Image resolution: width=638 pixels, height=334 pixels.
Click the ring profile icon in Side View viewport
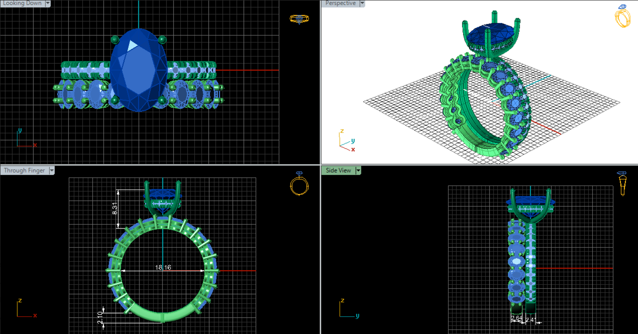coord(622,183)
